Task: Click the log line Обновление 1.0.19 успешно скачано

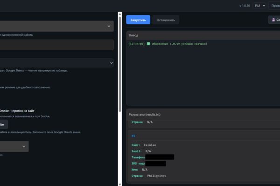Action: (180, 44)
